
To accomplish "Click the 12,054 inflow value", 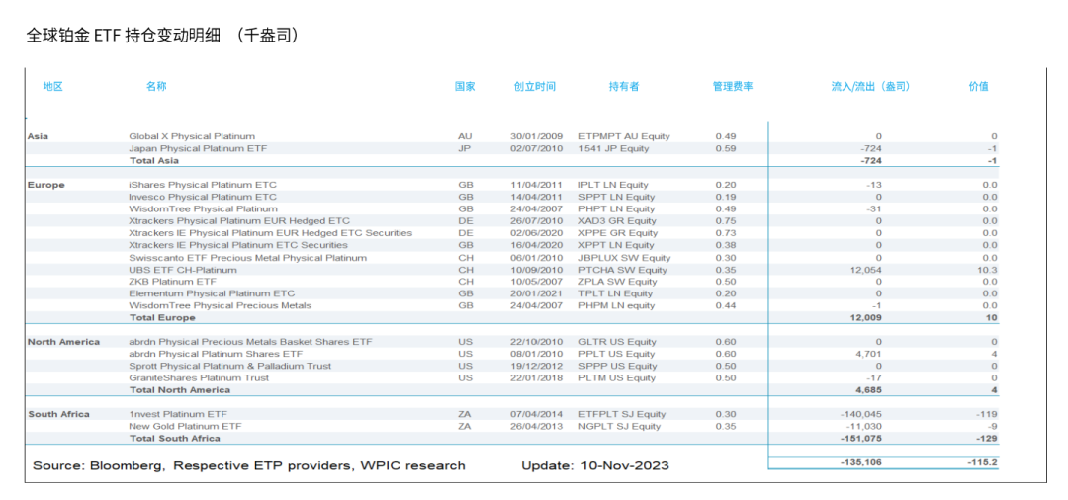I will [865, 270].
